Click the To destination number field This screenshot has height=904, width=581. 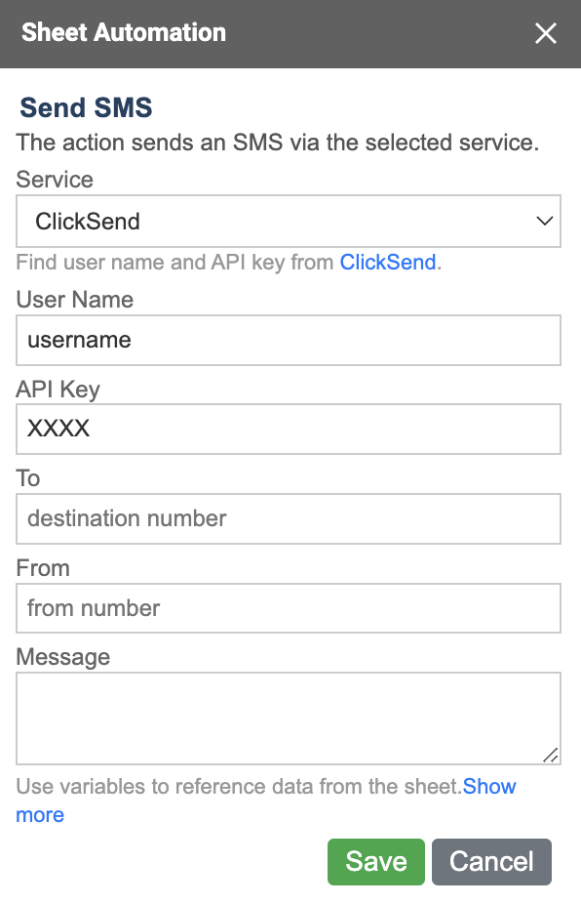tap(289, 519)
